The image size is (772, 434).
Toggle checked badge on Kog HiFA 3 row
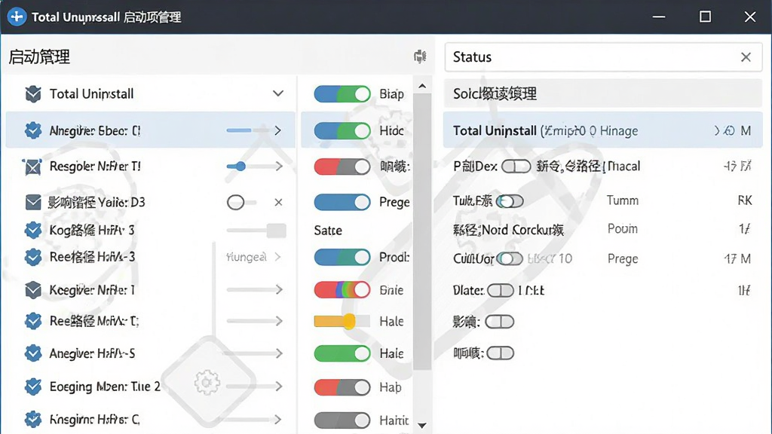pos(33,230)
